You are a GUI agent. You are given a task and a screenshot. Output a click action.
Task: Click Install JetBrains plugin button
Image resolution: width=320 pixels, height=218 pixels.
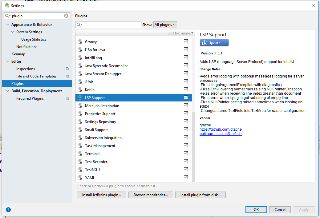point(102,195)
